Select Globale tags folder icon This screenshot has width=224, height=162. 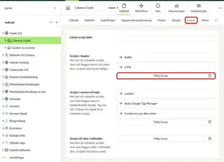tap(7, 143)
